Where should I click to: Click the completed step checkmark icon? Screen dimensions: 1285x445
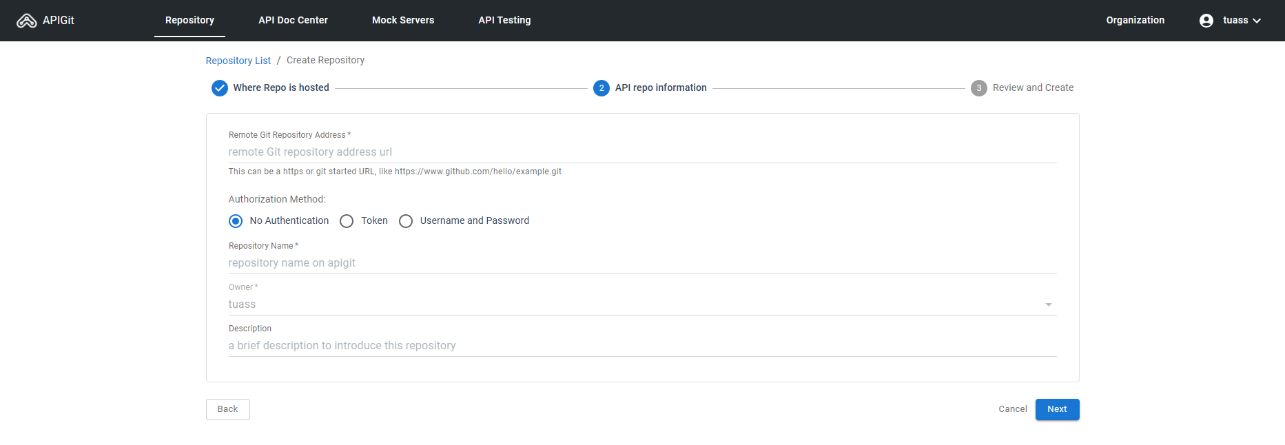[x=219, y=88]
